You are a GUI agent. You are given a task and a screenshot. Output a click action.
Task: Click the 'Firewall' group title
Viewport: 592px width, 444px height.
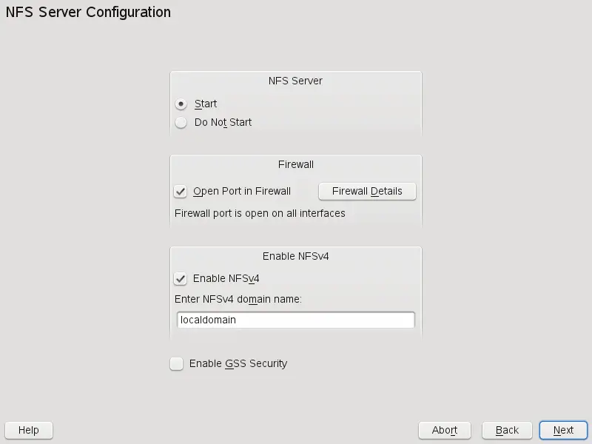coord(296,164)
